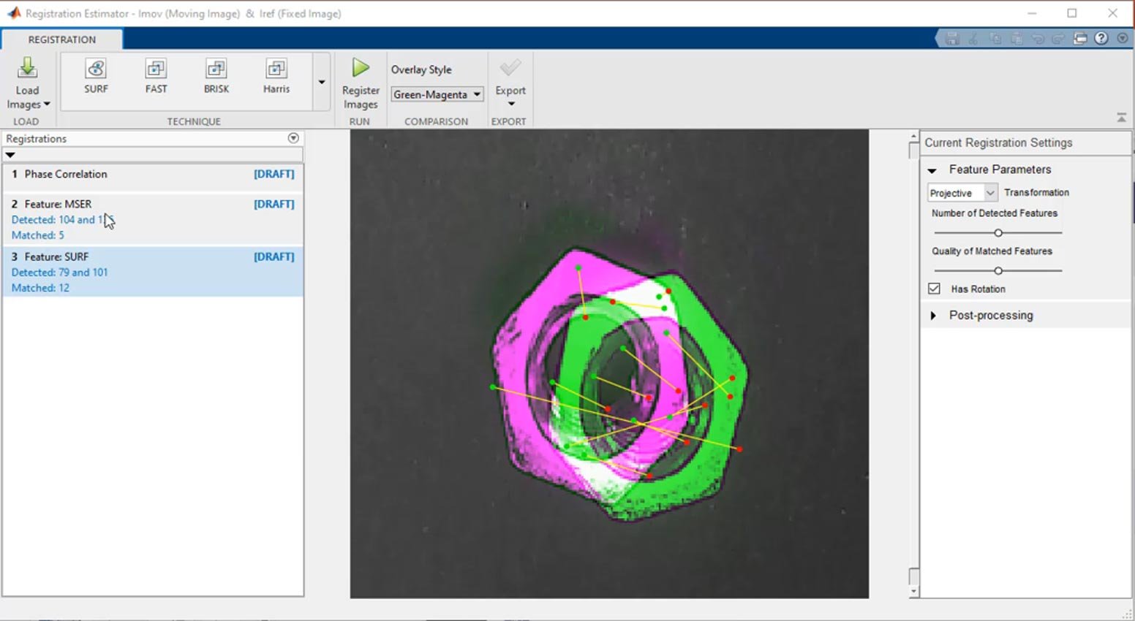Uncheck the Has Rotation checkbox
This screenshot has width=1135, height=621.
934,289
